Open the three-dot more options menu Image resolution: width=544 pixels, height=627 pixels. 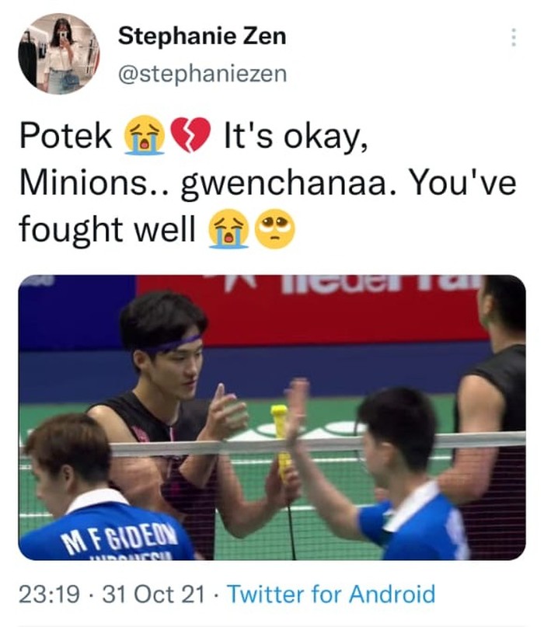click(514, 37)
